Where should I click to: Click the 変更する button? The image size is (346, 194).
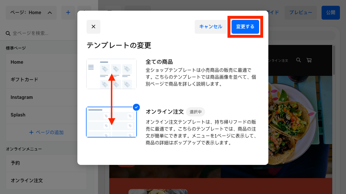pyautogui.click(x=245, y=27)
